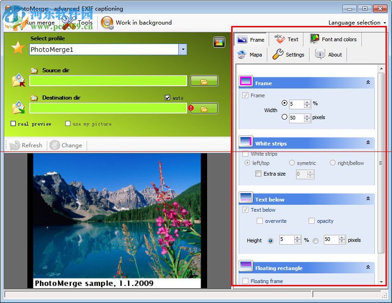This screenshot has height=303, width=392.
Task: Enable the opacity checkbox
Action: coord(311,221)
